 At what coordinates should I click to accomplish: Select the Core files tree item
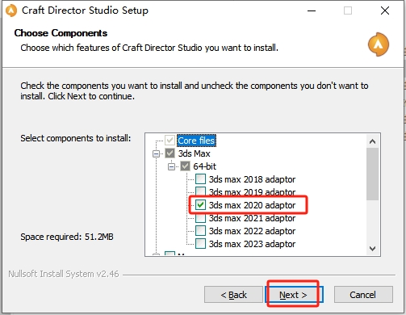click(x=196, y=141)
